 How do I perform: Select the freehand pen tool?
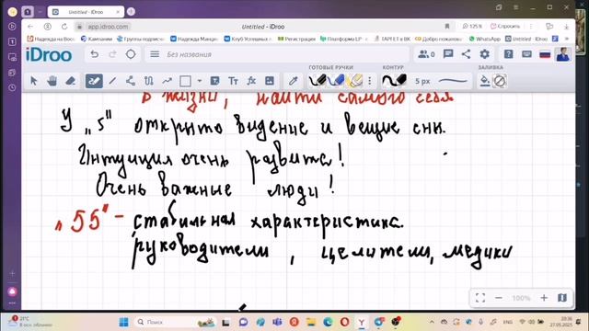pyautogui.click(x=94, y=81)
